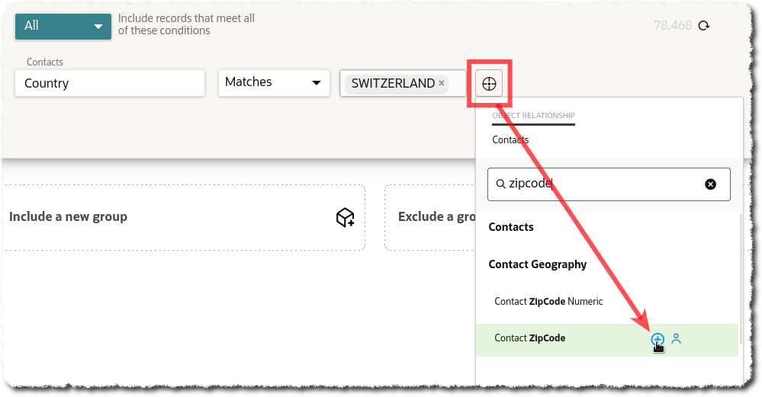Remove the SWITZERLAND value chip
762x397 pixels.
point(442,83)
